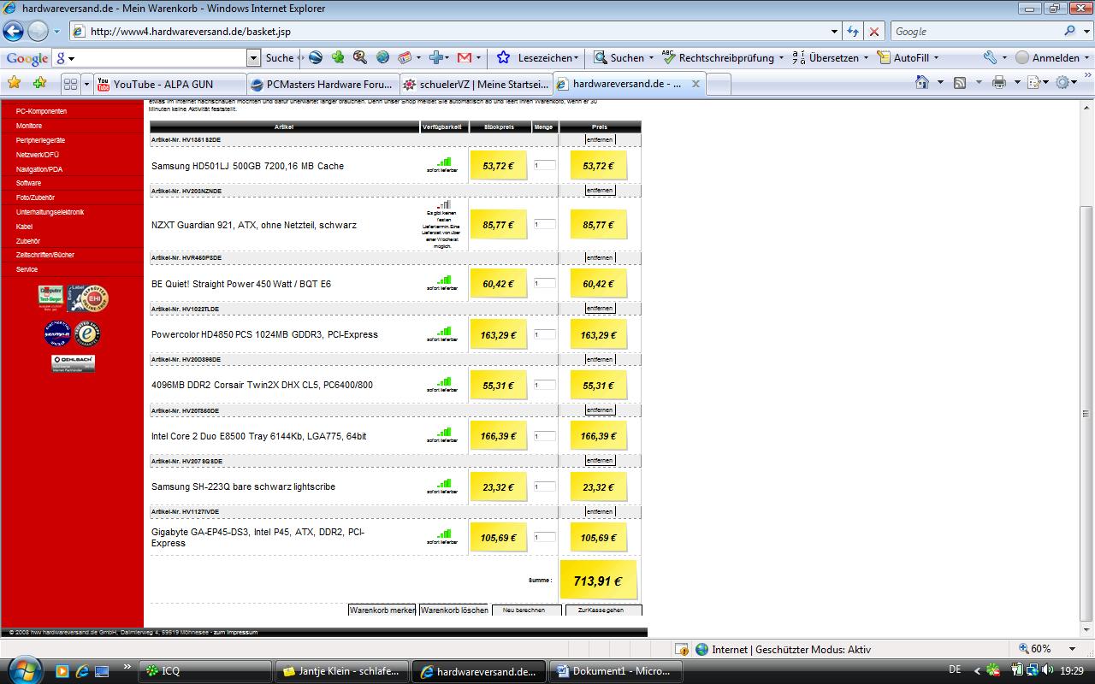Open the Übersetzen dropdown
Screen dimensions: 1095x684
click(x=866, y=58)
